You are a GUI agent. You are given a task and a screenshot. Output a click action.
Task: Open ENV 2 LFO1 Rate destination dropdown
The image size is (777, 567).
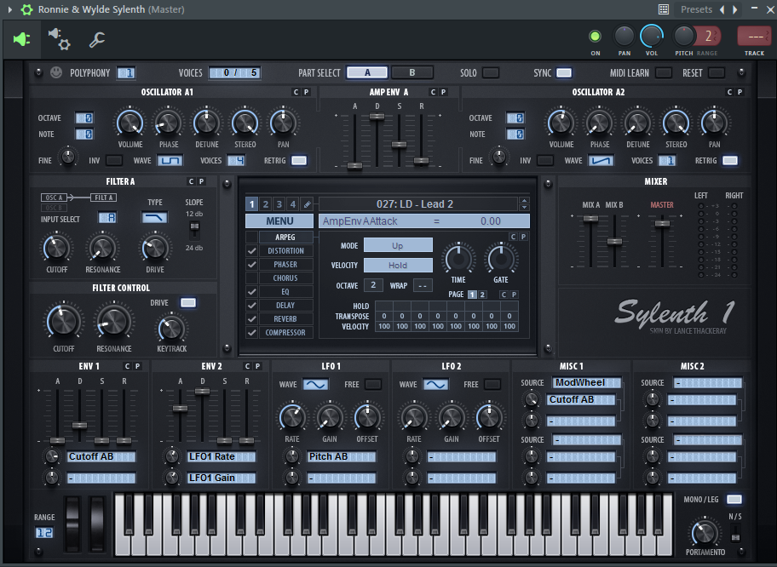221,456
